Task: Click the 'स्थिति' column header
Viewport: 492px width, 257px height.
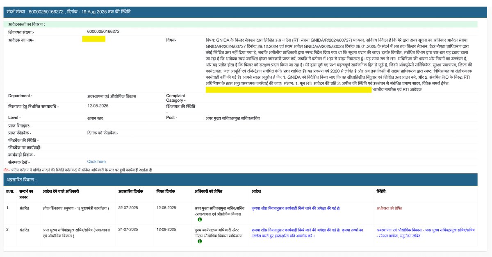Action: pyautogui.click(x=381, y=191)
